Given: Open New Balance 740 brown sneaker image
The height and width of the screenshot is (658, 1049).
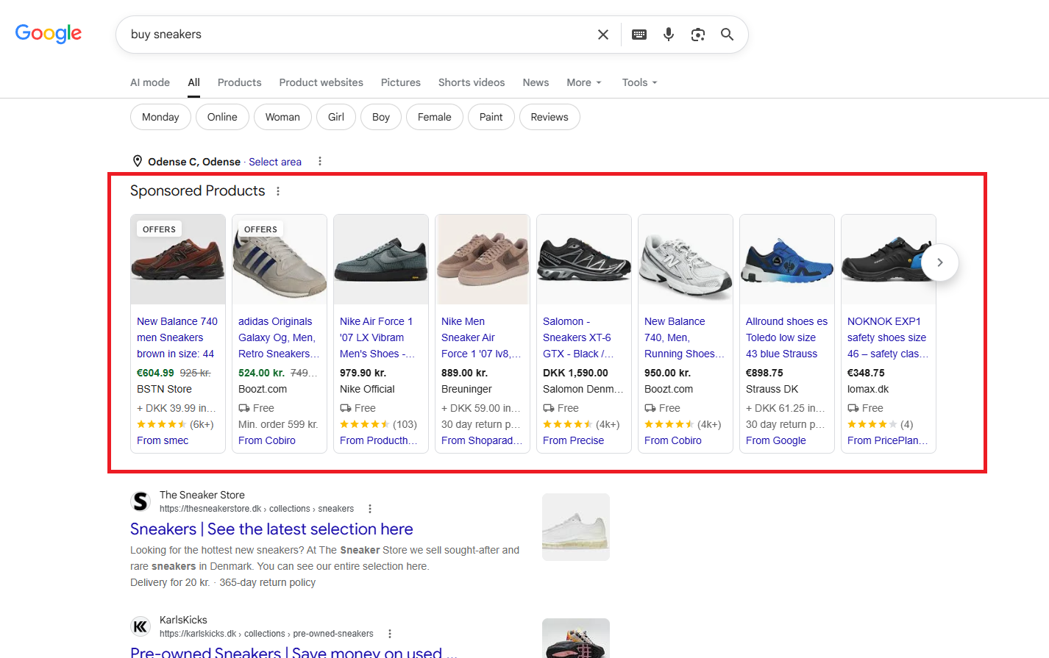Looking at the screenshot, I should 178,260.
